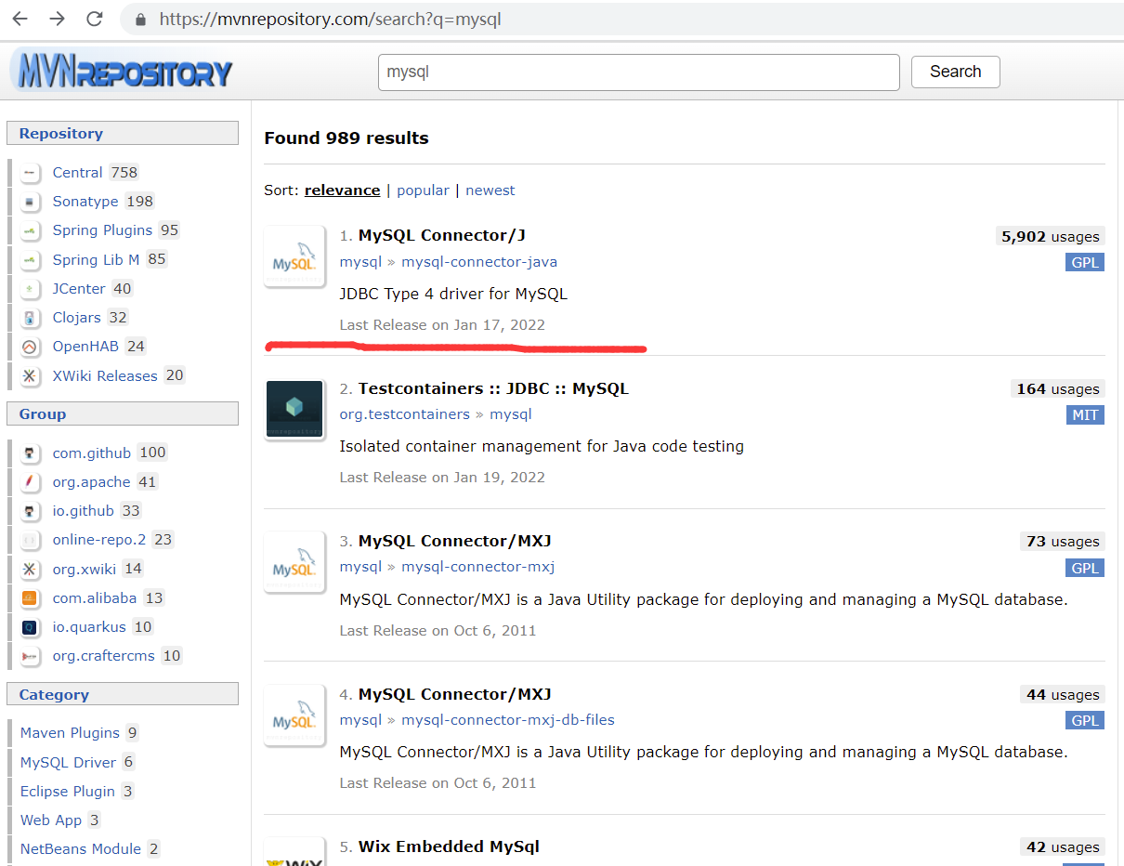Click the Search button
Screen dimensions: 1124x866
click(955, 72)
